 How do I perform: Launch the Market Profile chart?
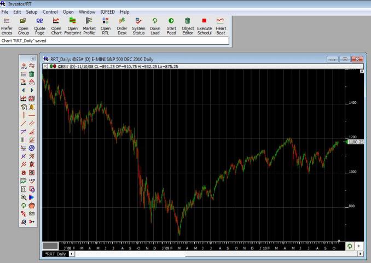(89, 25)
